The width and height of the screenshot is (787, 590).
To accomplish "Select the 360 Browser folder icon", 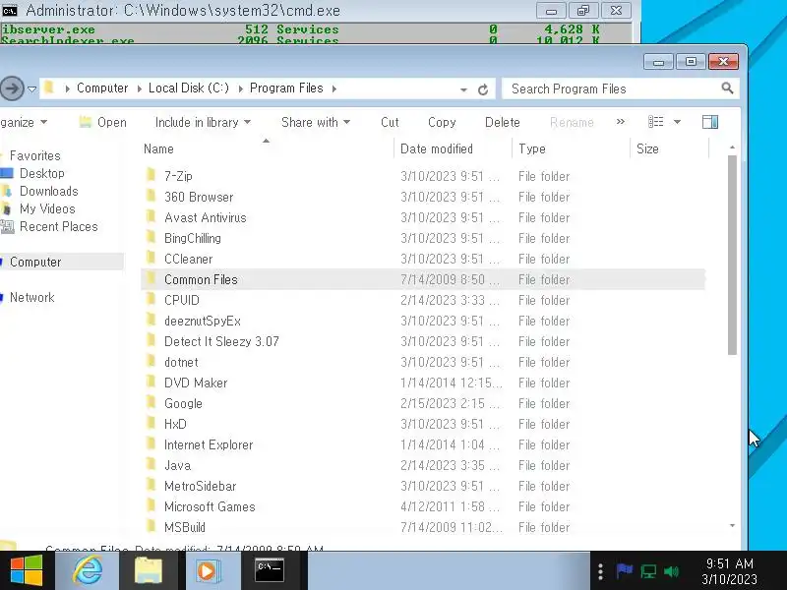I will coord(151,196).
